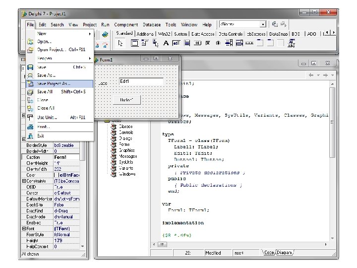Select the CheckBox component in palette

(x=207, y=44)
